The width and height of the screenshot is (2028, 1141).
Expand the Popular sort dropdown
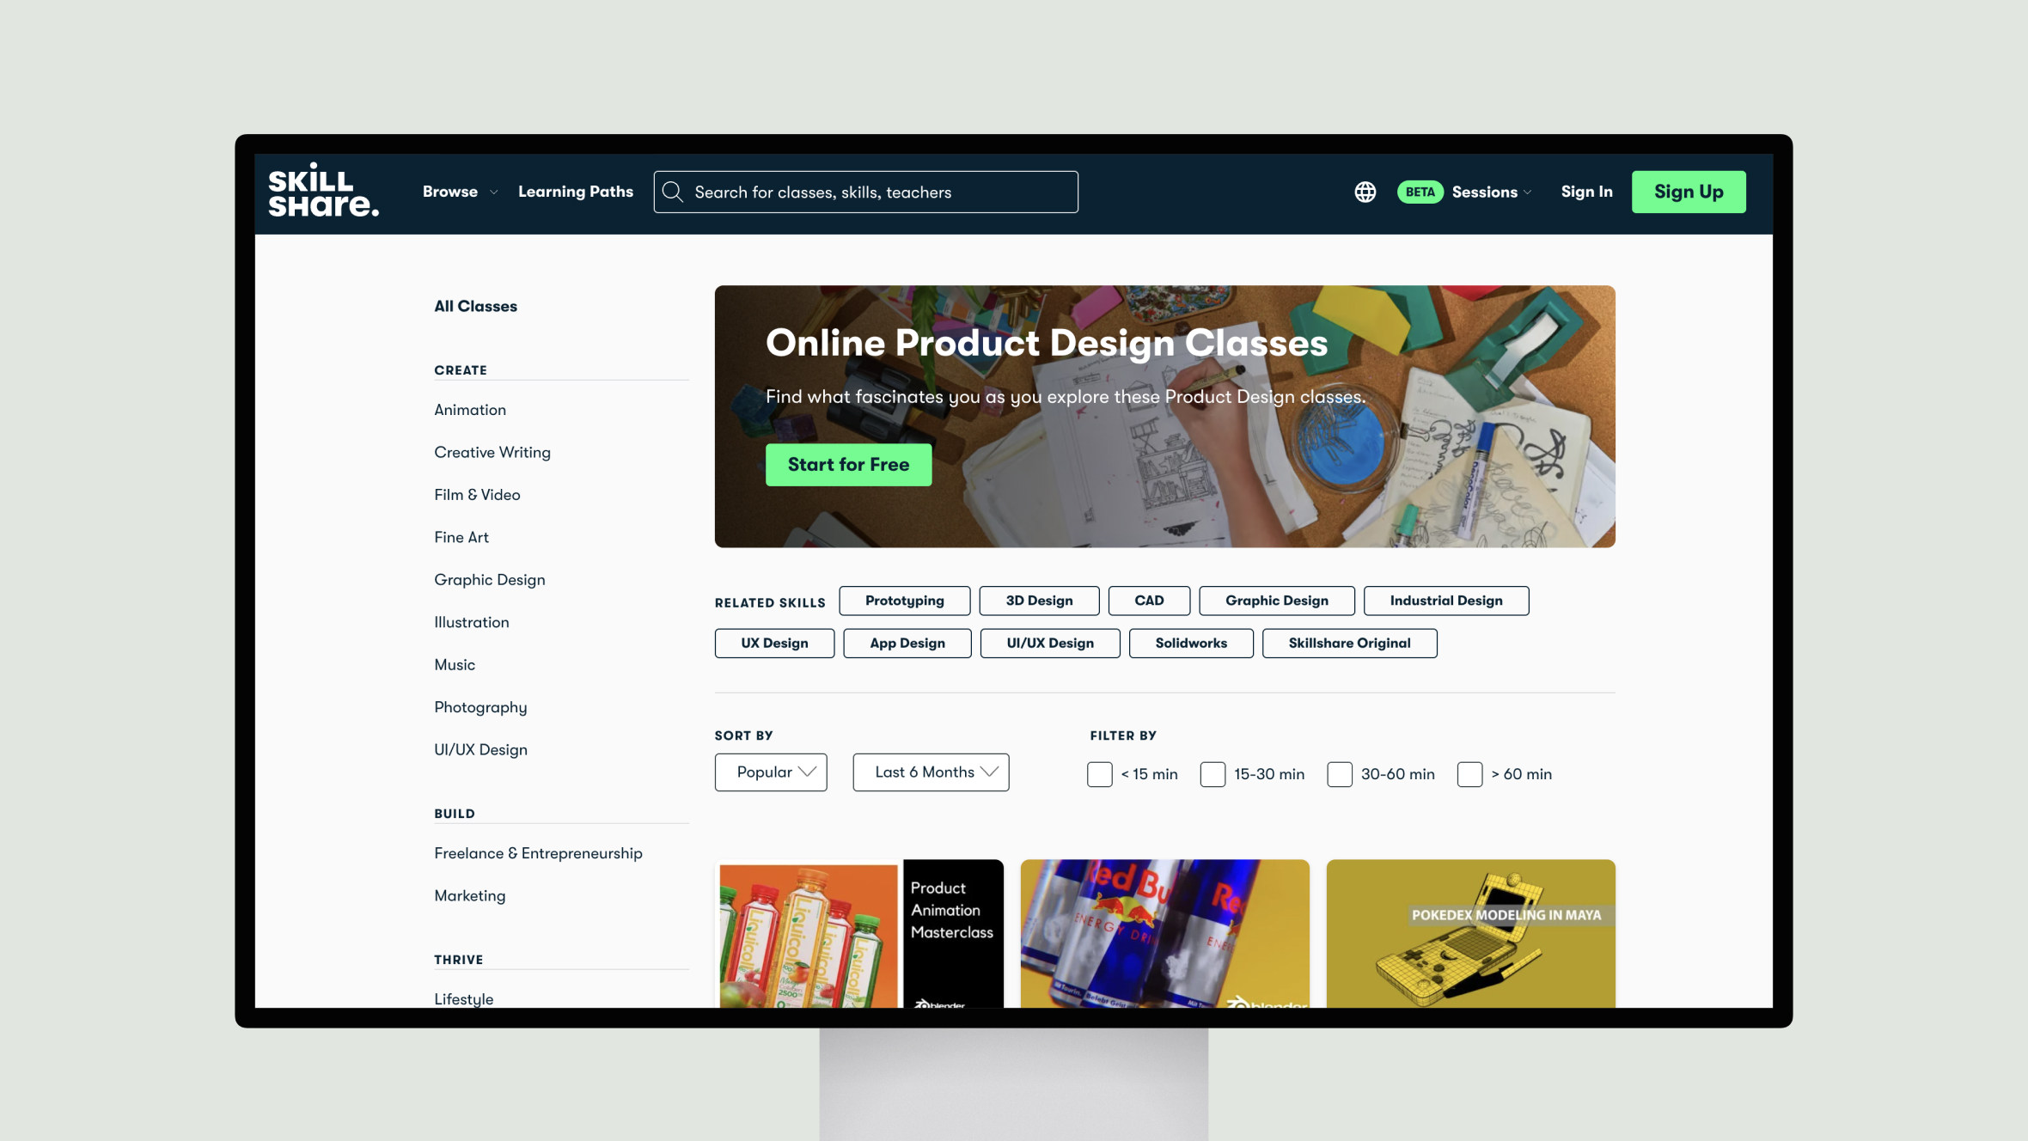pyautogui.click(x=772, y=772)
